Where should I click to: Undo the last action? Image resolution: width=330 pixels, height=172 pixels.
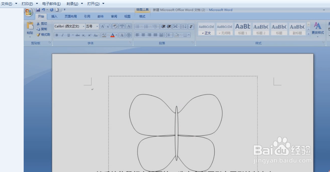43,10
